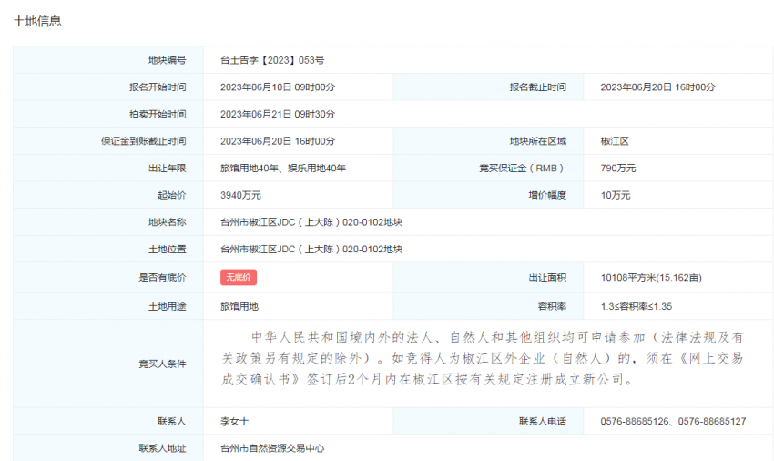
Task: Select value 旅馆用地40年、娱乐用地40年
Action: (283, 169)
